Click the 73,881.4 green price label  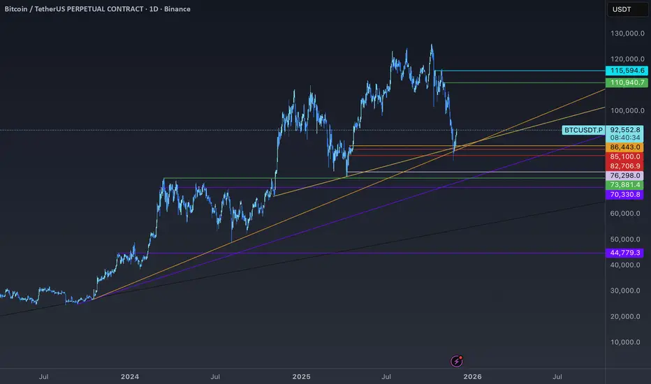click(x=625, y=185)
